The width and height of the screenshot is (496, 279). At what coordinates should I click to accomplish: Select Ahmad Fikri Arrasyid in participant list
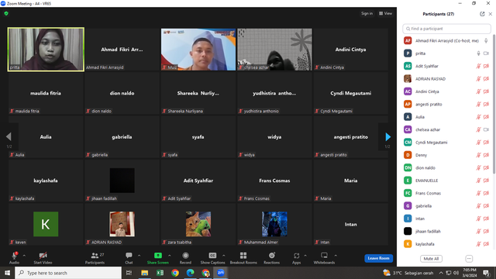click(446, 41)
